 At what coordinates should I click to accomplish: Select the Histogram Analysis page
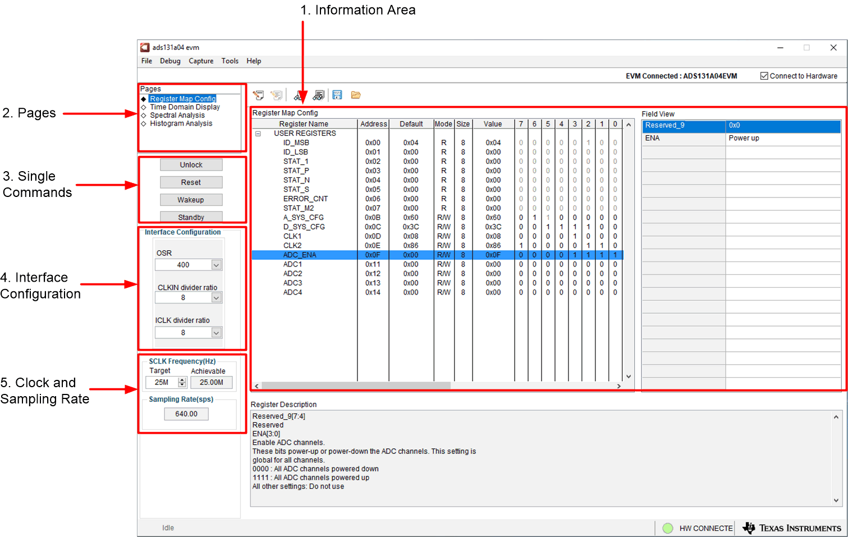pyautogui.click(x=181, y=123)
